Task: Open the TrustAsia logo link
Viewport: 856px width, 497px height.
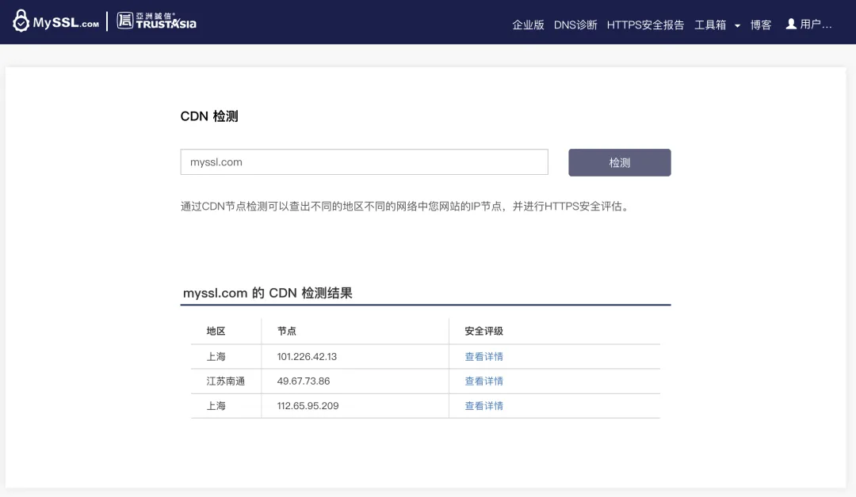Action: click(157, 21)
